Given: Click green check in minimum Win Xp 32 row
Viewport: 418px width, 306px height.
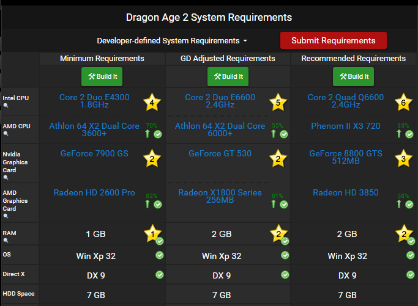Looking at the screenshot, I should tap(160, 255).
